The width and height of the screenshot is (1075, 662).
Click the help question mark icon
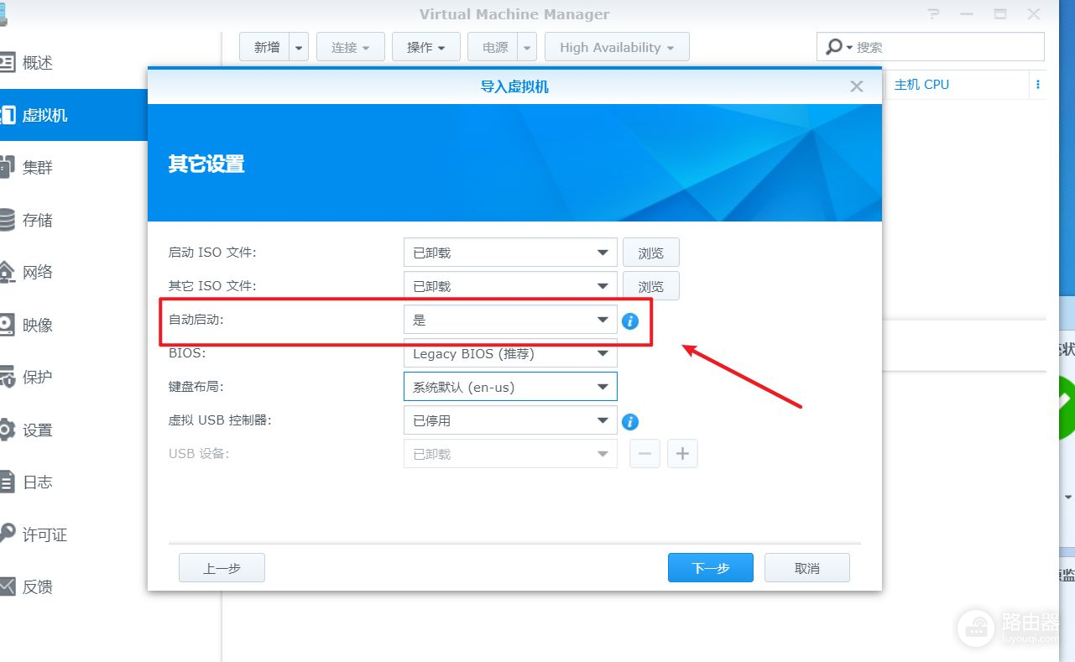point(935,14)
